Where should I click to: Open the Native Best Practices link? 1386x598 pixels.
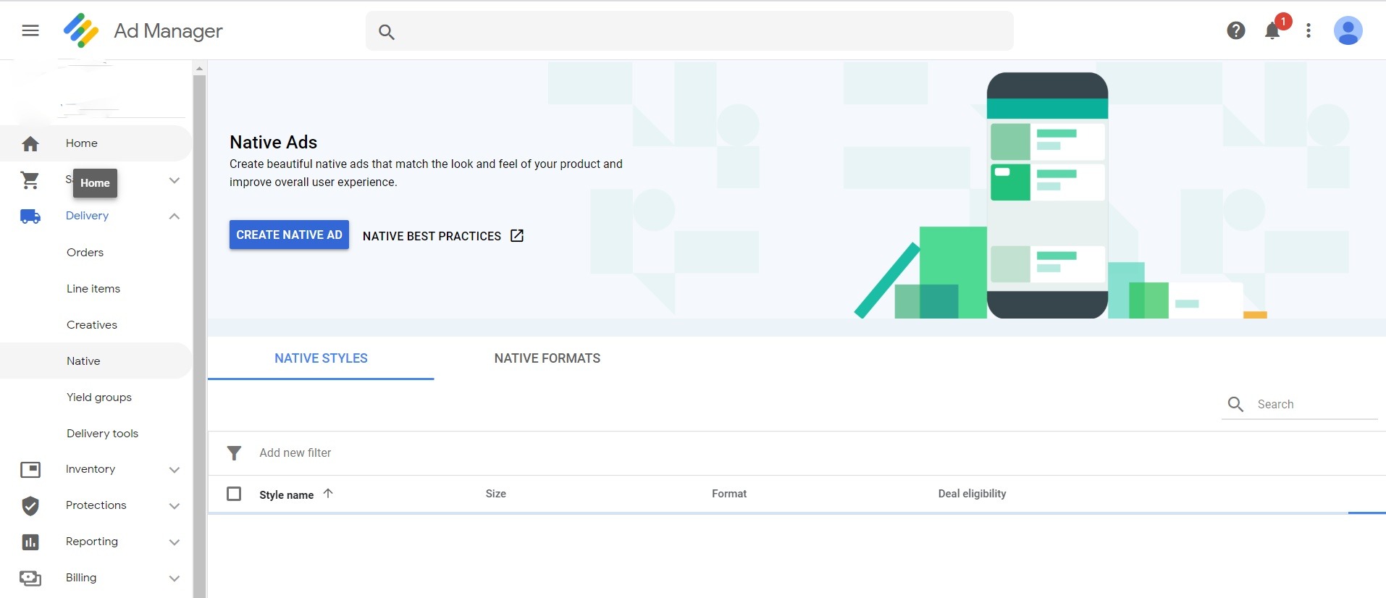click(x=442, y=236)
